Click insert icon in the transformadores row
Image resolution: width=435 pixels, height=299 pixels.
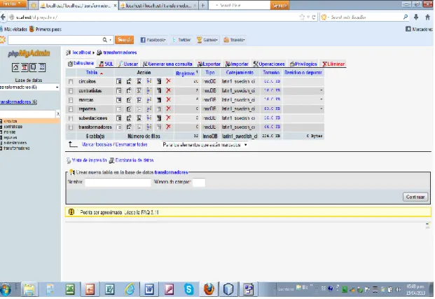click(x=149, y=127)
